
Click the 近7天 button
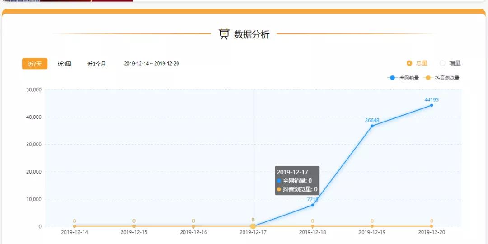click(x=35, y=64)
